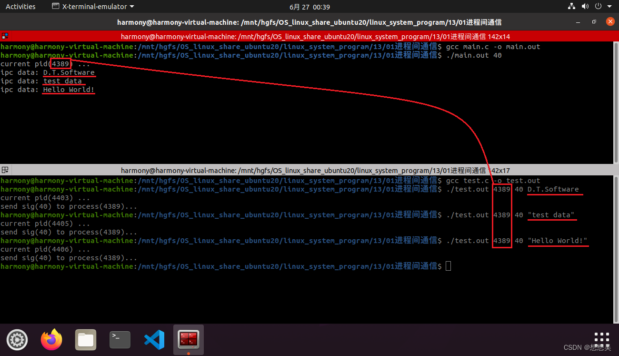
Task: Click the power icon in top bar
Action: [x=599, y=7]
